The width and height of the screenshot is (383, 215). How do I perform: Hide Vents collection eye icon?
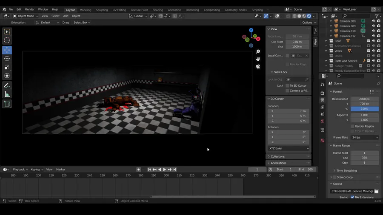pyautogui.click(x=374, y=51)
